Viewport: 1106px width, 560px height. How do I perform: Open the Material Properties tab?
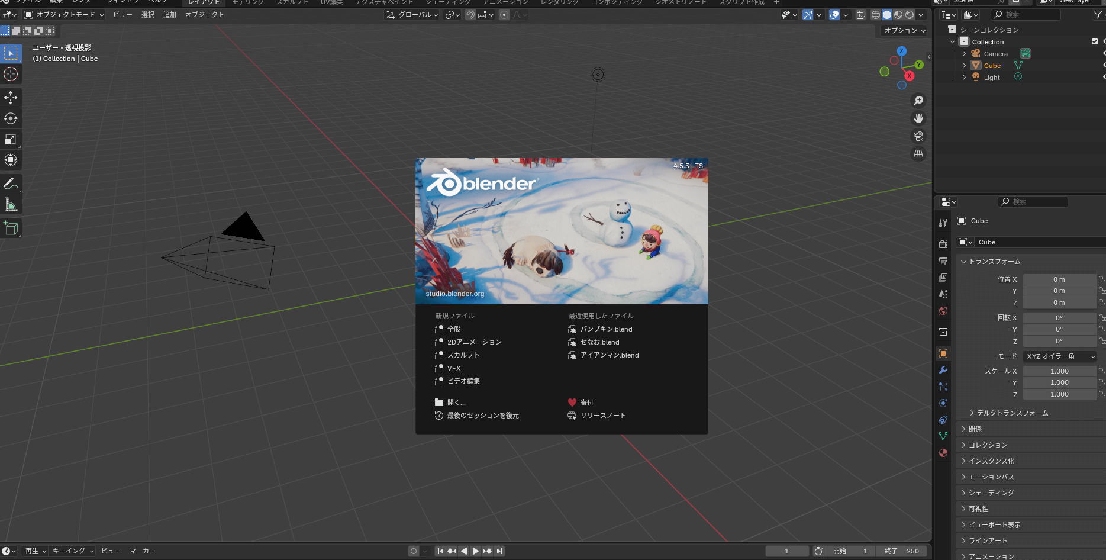tap(943, 453)
